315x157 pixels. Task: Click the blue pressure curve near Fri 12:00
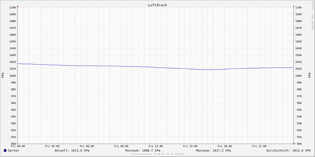pyautogui.click(x=156, y=67)
